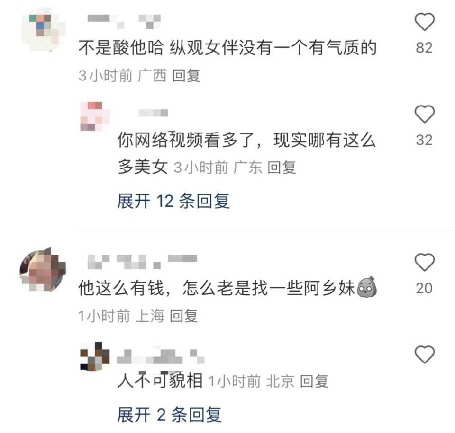455x433 pixels.
Task: Reply to the 北京 comment via 回复
Action: tap(314, 381)
